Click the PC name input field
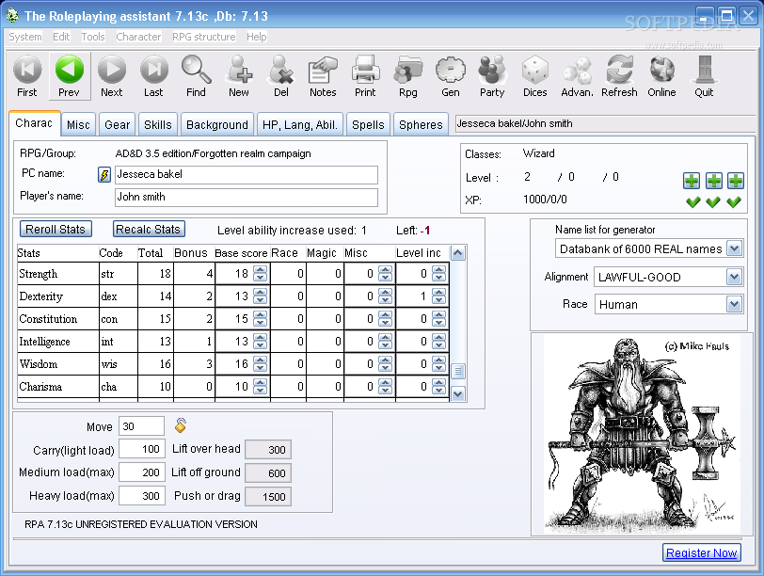764x576 pixels. [247, 174]
